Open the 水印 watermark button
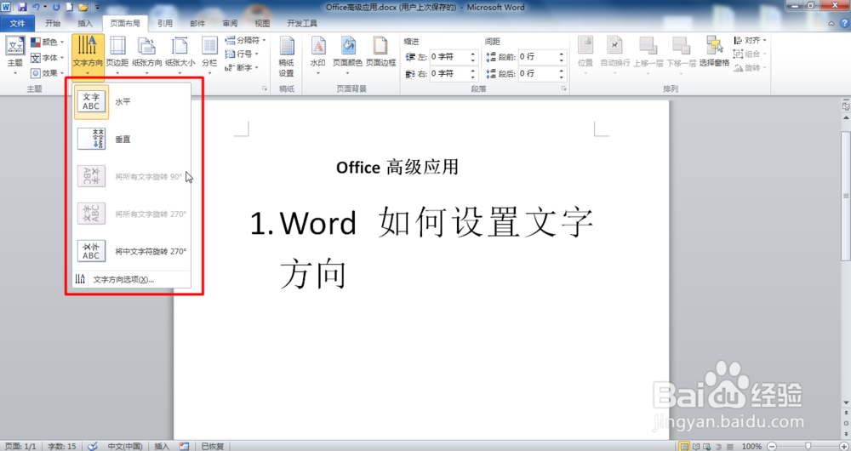This screenshot has height=451, width=851. (x=317, y=56)
